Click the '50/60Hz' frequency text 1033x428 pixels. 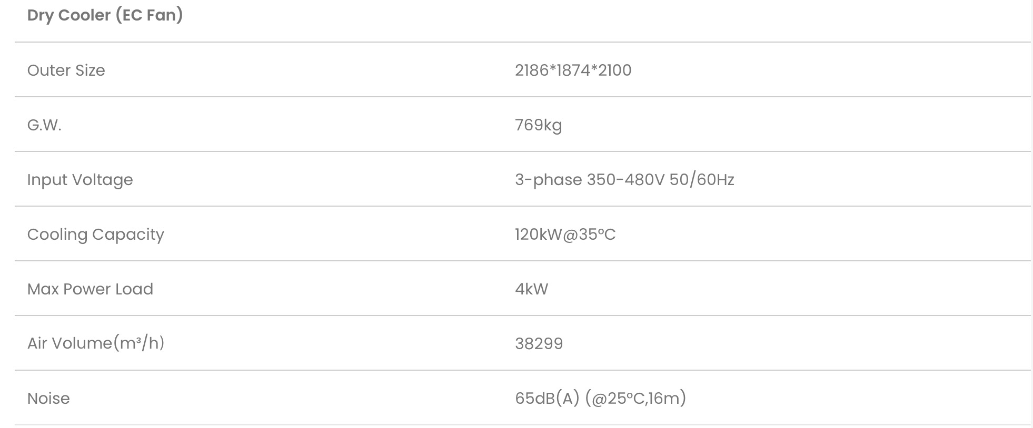click(x=701, y=180)
